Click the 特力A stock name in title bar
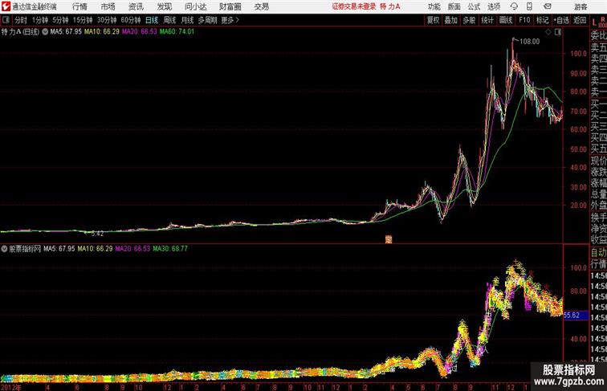The width and height of the screenshot is (607, 391). (x=390, y=6)
